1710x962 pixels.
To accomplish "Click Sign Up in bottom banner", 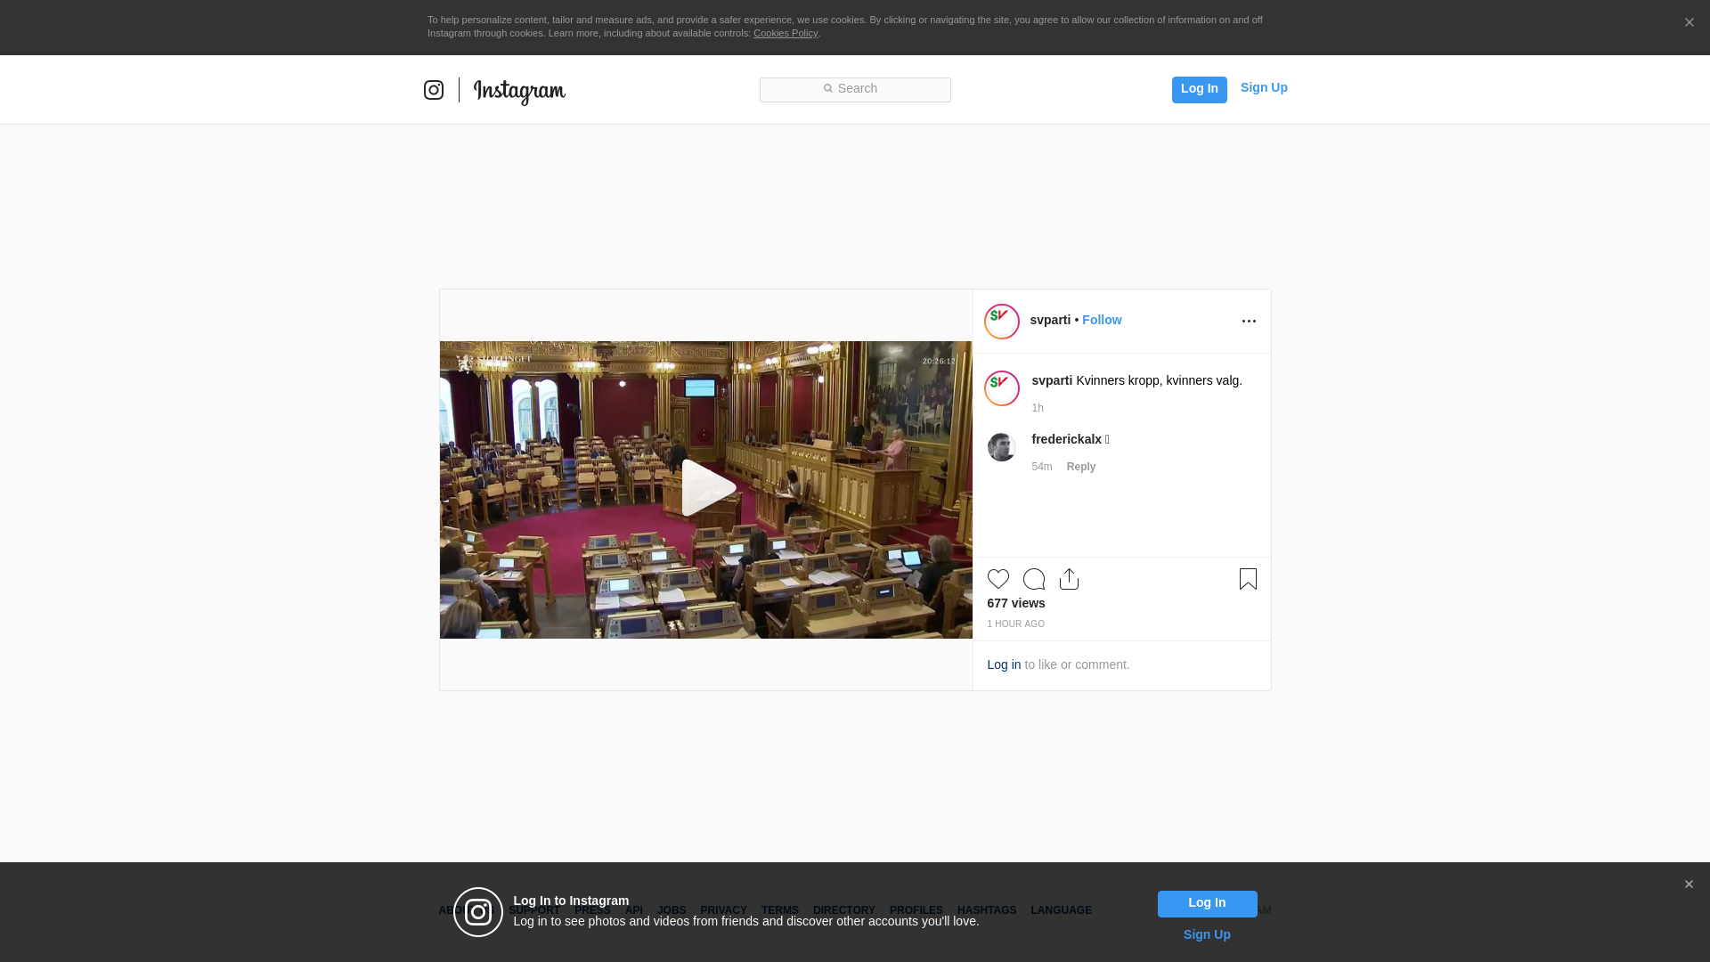I will click(x=1207, y=934).
